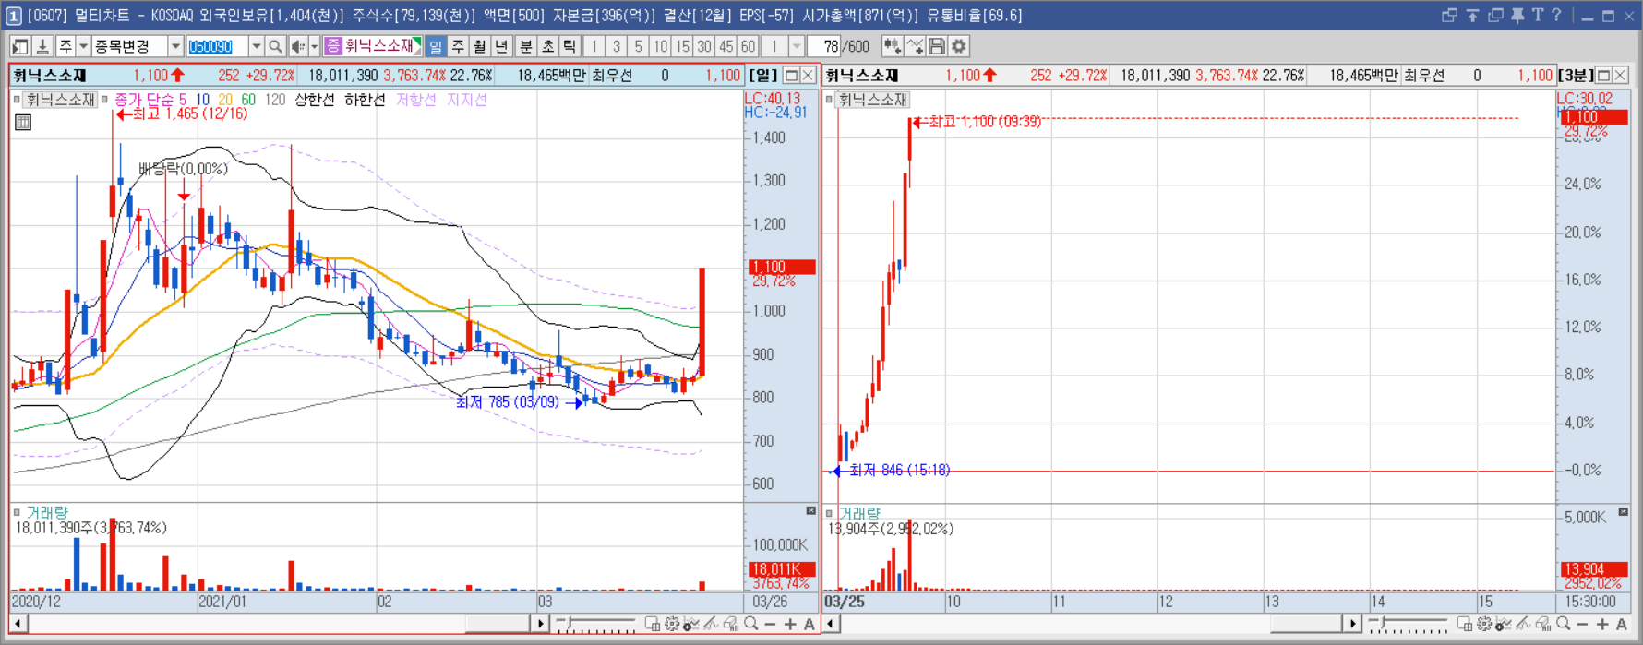Click the [3분] period label of right chart
This screenshot has height=645, width=1643.
(1576, 76)
